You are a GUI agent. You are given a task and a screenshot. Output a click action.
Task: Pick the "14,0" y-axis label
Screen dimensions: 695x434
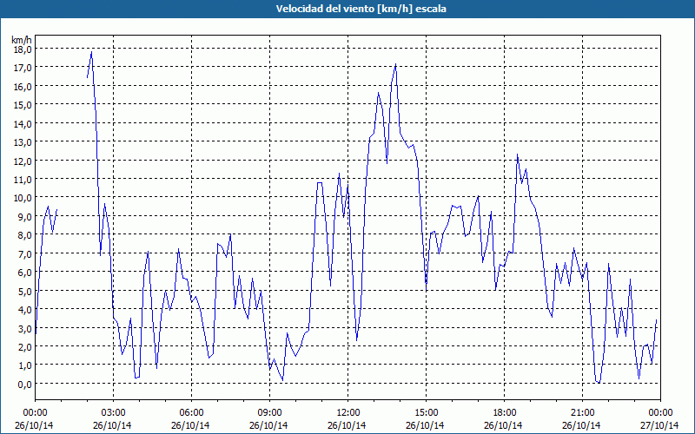(23, 123)
